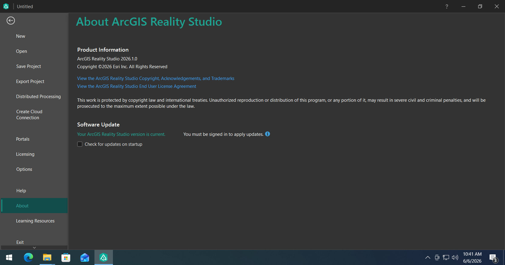
Task: Open Outlook from the taskbar
Action: click(x=85, y=257)
